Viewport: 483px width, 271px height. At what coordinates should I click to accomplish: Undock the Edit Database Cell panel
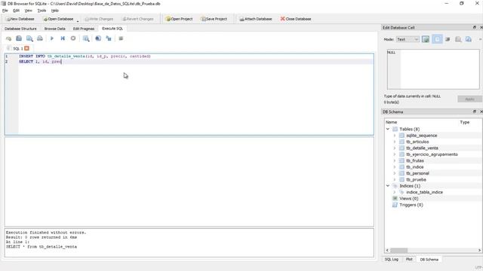pyautogui.click(x=475, y=27)
